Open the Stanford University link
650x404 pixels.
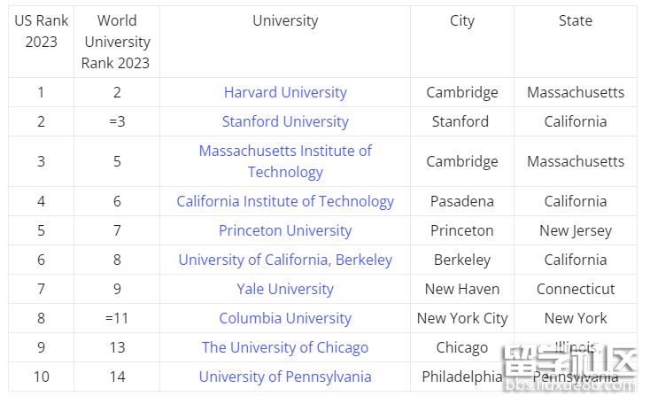point(285,121)
